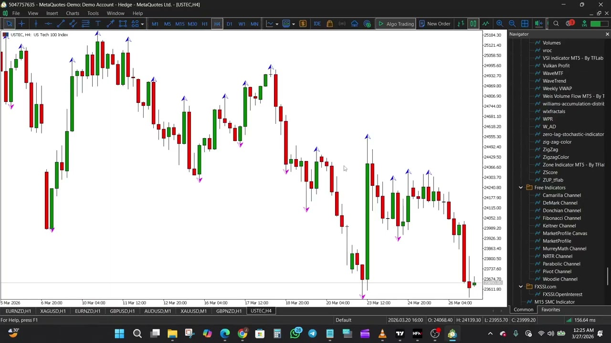Open the Market shopping bag icon
This screenshot has height=343, width=611.
pyautogui.click(x=329, y=24)
